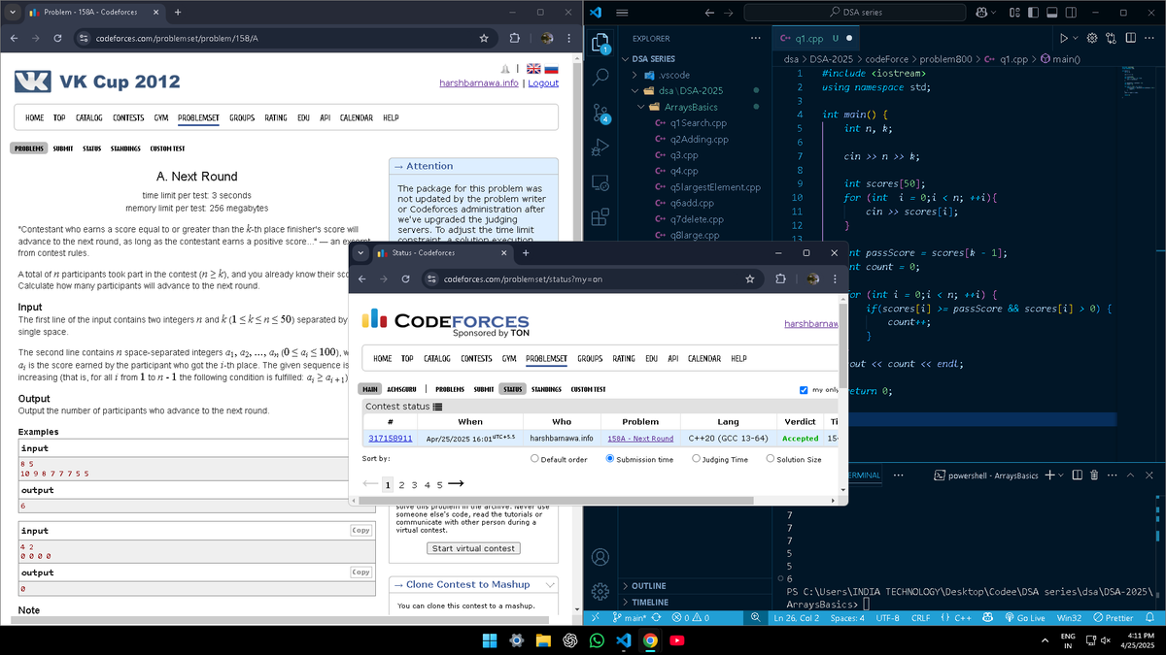1166x655 pixels.
Task: Reload the Problem 158A page
Action: [x=58, y=38]
